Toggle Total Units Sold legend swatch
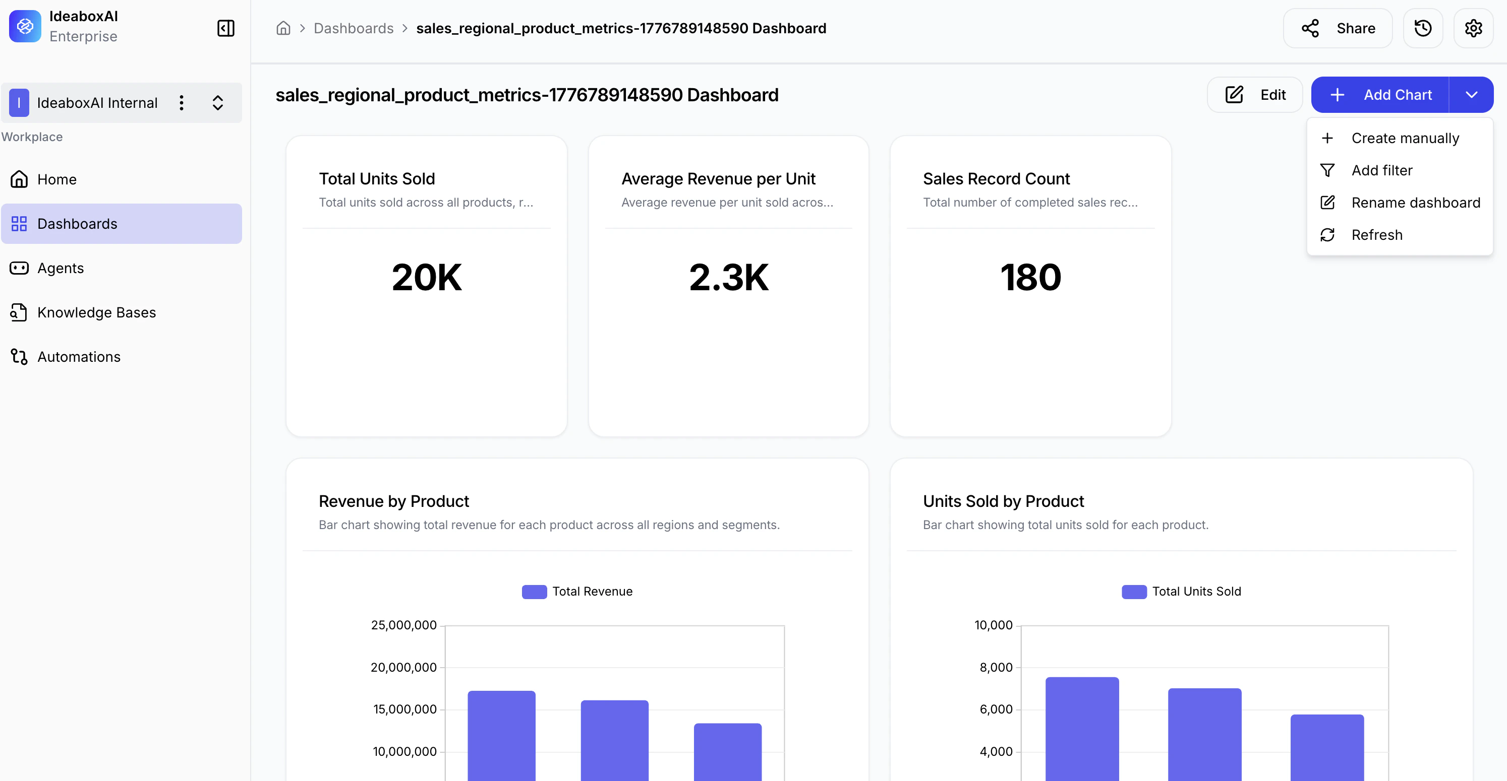Image resolution: width=1507 pixels, height=781 pixels. click(x=1134, y=592)
